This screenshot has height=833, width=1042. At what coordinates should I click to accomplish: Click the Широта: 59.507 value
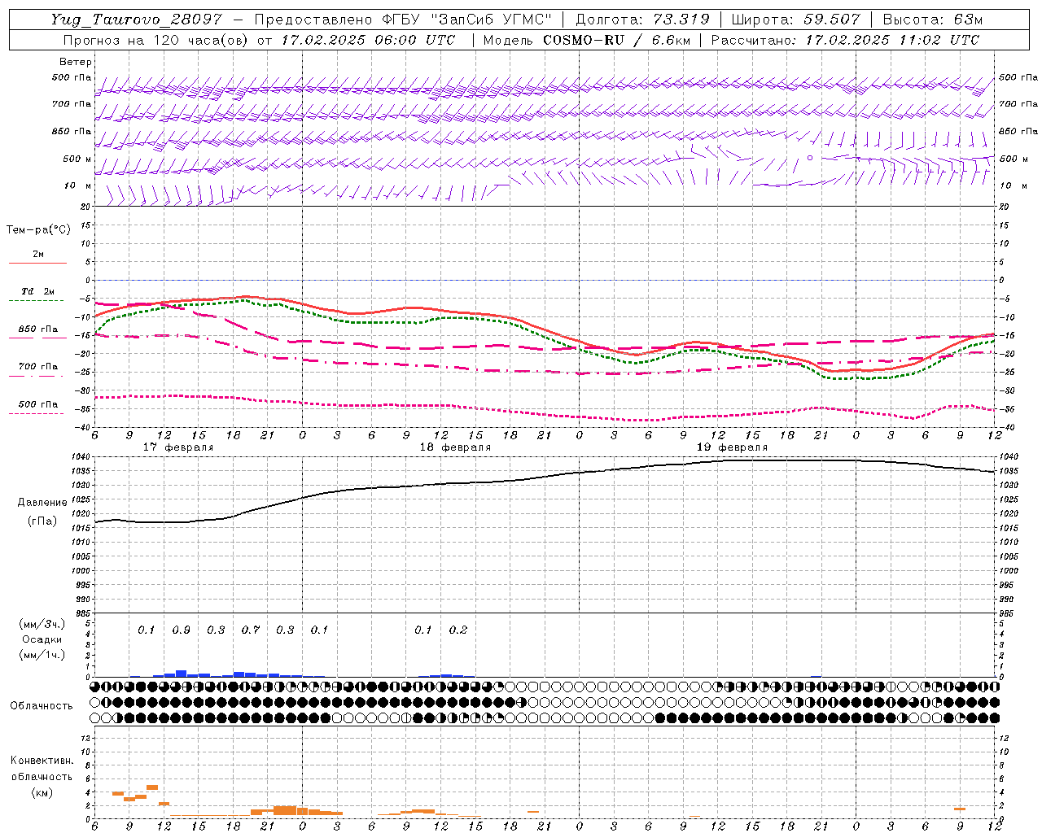tap(795, 20)
